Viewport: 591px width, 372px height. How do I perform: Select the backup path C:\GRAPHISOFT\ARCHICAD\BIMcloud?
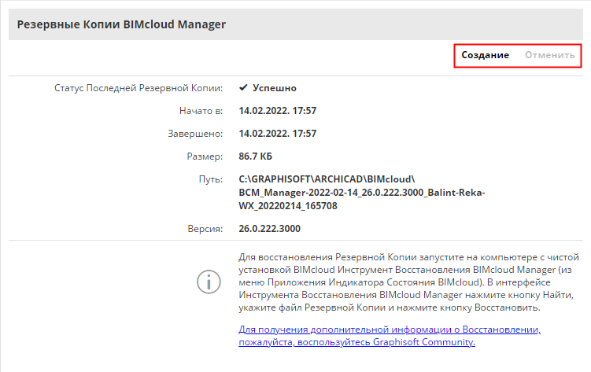tap(362, 193)
